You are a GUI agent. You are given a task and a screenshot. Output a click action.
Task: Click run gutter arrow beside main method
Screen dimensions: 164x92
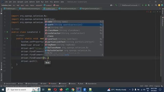tap(7, 38)
